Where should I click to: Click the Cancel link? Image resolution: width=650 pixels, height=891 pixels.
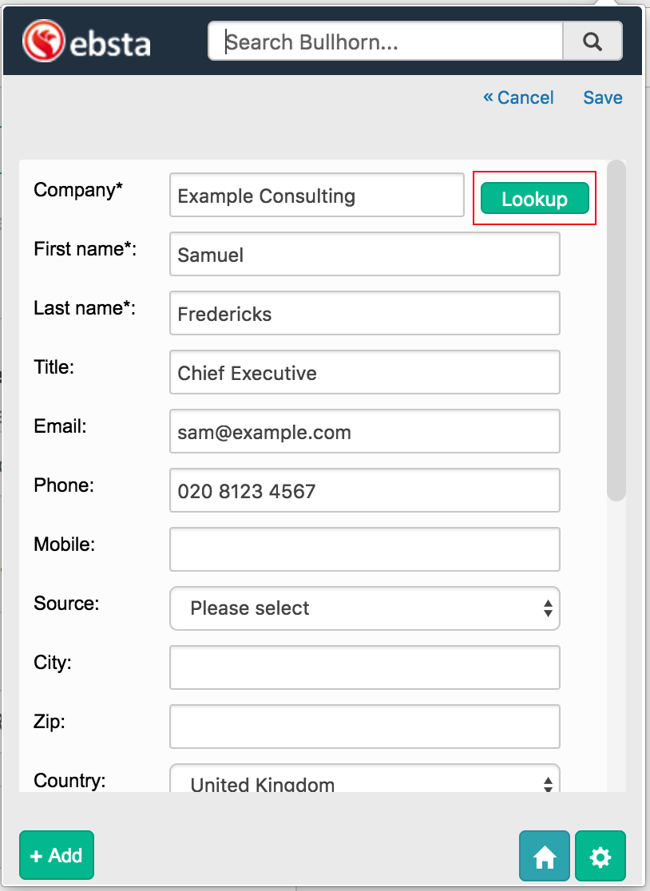pyautogui.click(x=518, y=97)
